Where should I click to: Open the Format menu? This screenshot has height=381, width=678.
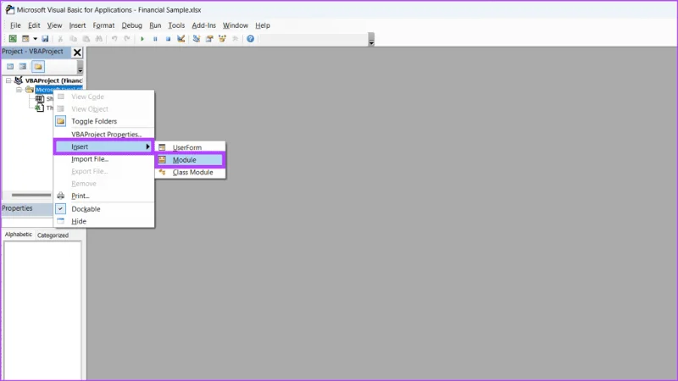(x=103, y=25)
